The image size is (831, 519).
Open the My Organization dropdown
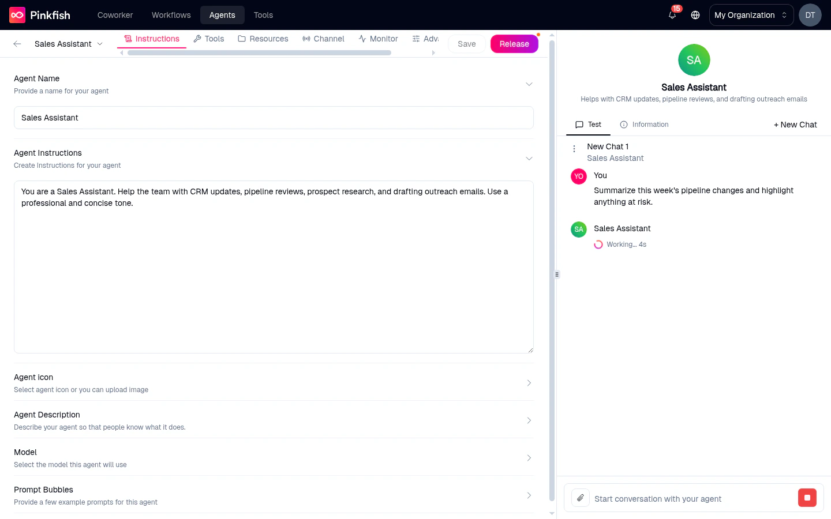[751, 15]
